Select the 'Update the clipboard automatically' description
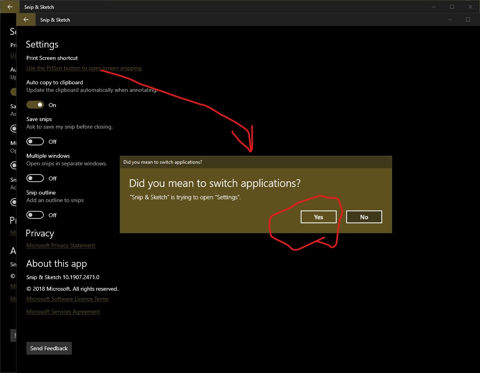 coord(92,90)
